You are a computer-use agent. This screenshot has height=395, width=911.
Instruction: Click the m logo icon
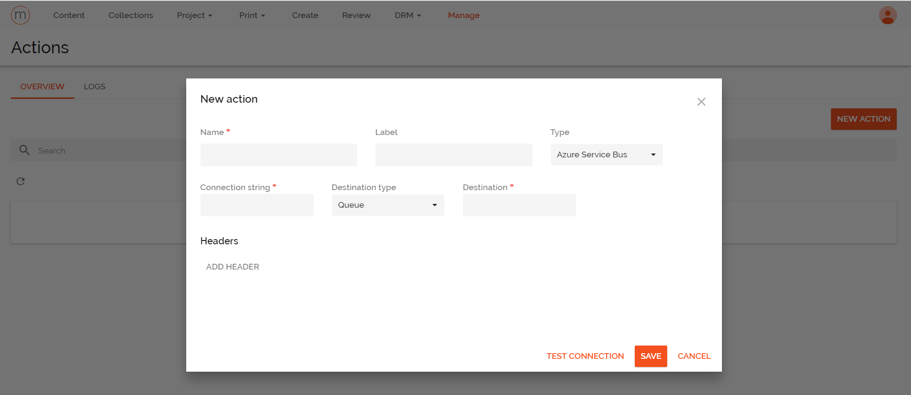coord(20,15)
